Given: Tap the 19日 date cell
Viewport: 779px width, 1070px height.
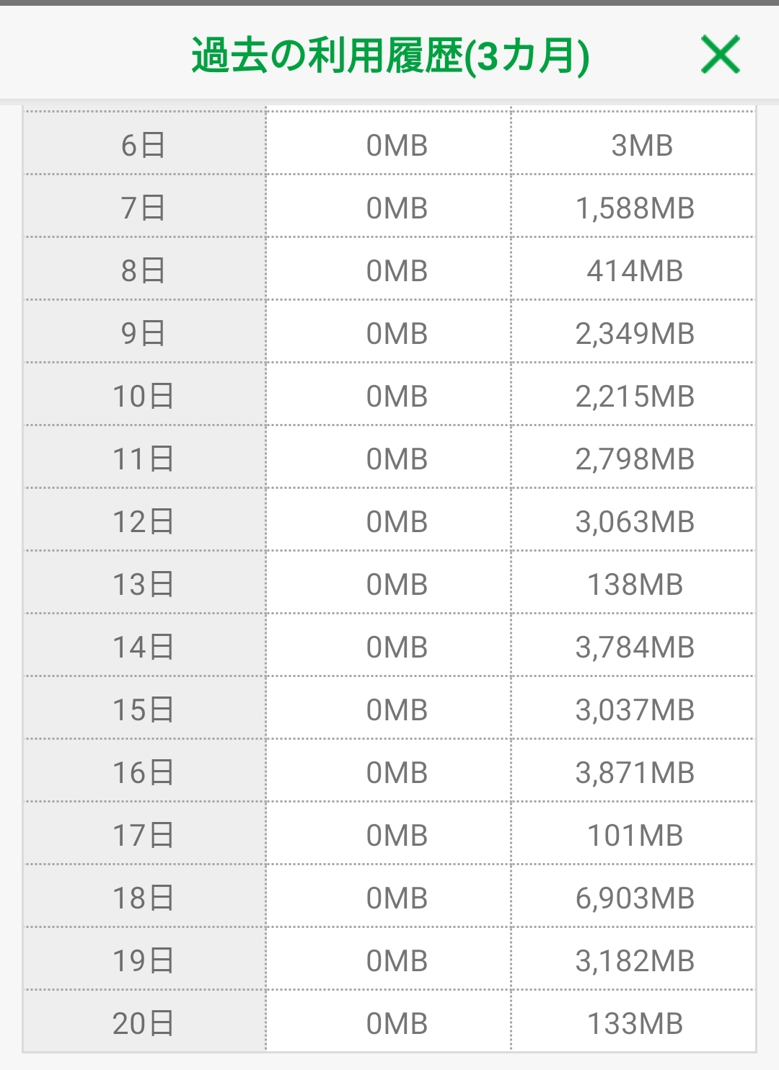Looking at the screenshot, I should 144,961.
